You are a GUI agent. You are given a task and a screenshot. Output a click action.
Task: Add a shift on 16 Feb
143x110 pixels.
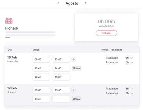(74, 59)
